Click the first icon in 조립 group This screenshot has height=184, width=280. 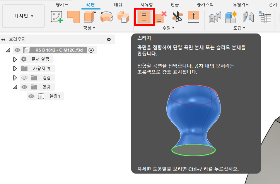215,17
